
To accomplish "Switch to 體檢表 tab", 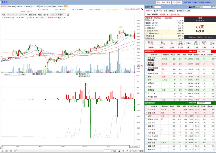I will pyautogui.click(x=179, y=11).
